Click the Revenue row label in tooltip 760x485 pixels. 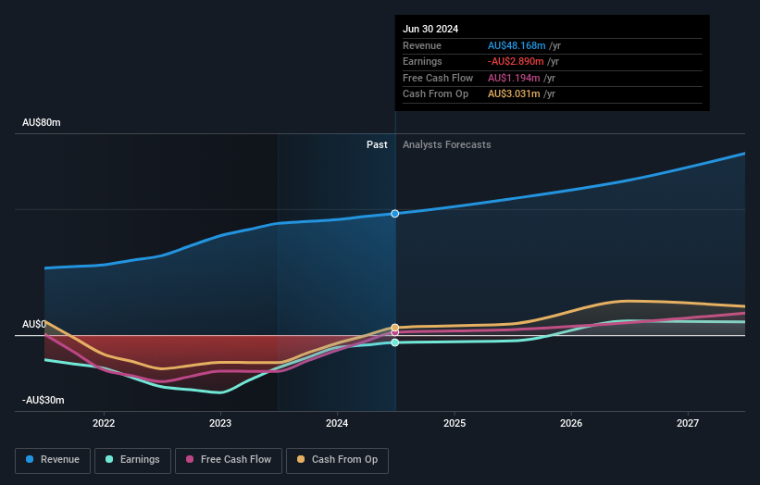422,45
